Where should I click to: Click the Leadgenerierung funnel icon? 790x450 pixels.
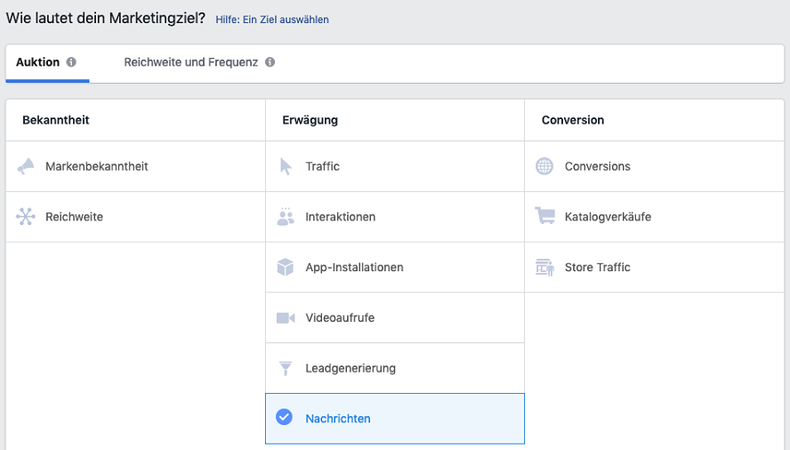pos(286,368)
